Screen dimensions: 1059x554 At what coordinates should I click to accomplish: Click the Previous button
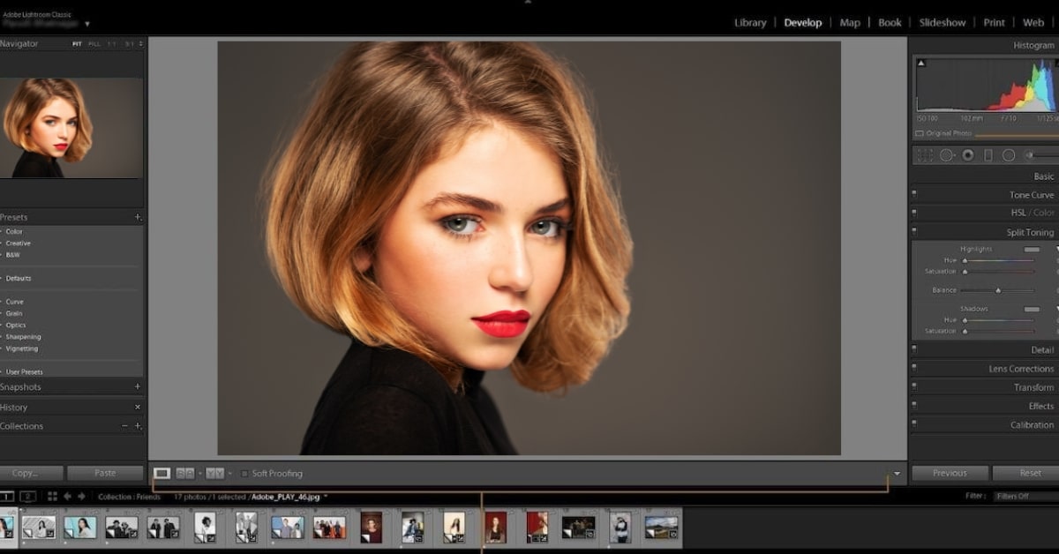click(x=950, y=473)
